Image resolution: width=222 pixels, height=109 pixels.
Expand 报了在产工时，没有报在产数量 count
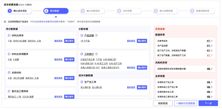coord(210,50)
